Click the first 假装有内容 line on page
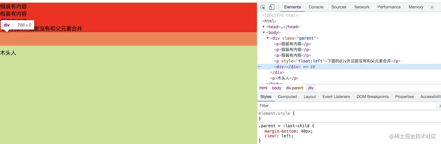Screen dimensions: 441x144 pos(13,6)
